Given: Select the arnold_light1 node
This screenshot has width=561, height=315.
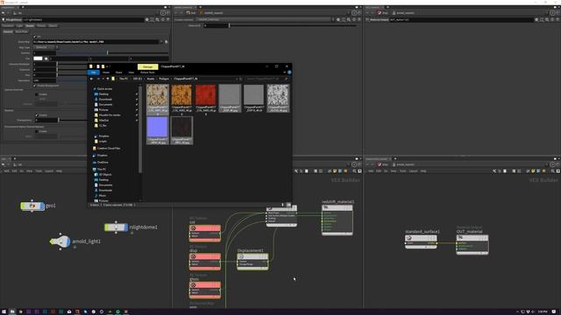Looking at the screenshot, I should (x=60, y=241).
